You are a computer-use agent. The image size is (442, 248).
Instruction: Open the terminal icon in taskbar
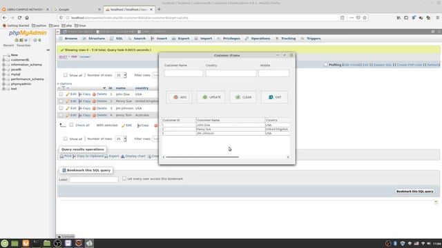pos(36,243)
